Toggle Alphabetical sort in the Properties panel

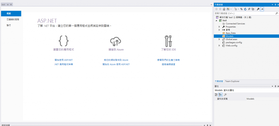click(220, 95)
